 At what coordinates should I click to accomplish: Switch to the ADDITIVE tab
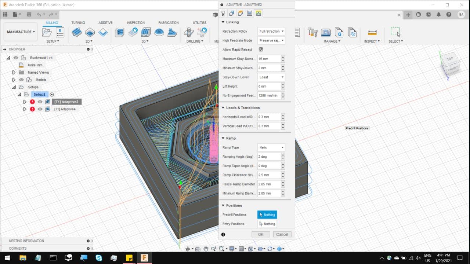coord(105,23)
